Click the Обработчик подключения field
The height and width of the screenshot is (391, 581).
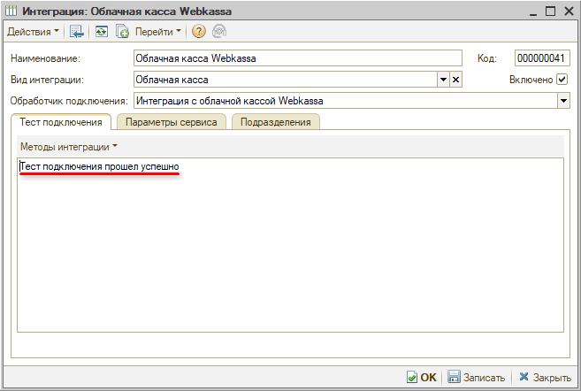pos(346,101)
